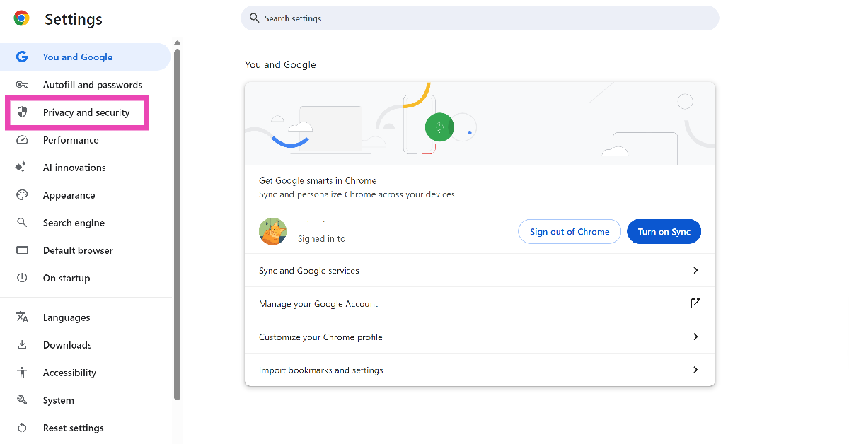849x444 pixels.
Task: Go to Downloads settings section
Action: [x=67, y=345]
